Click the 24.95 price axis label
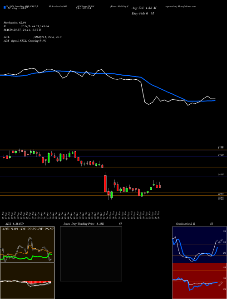The image size is (227, 299). [221, 174]
